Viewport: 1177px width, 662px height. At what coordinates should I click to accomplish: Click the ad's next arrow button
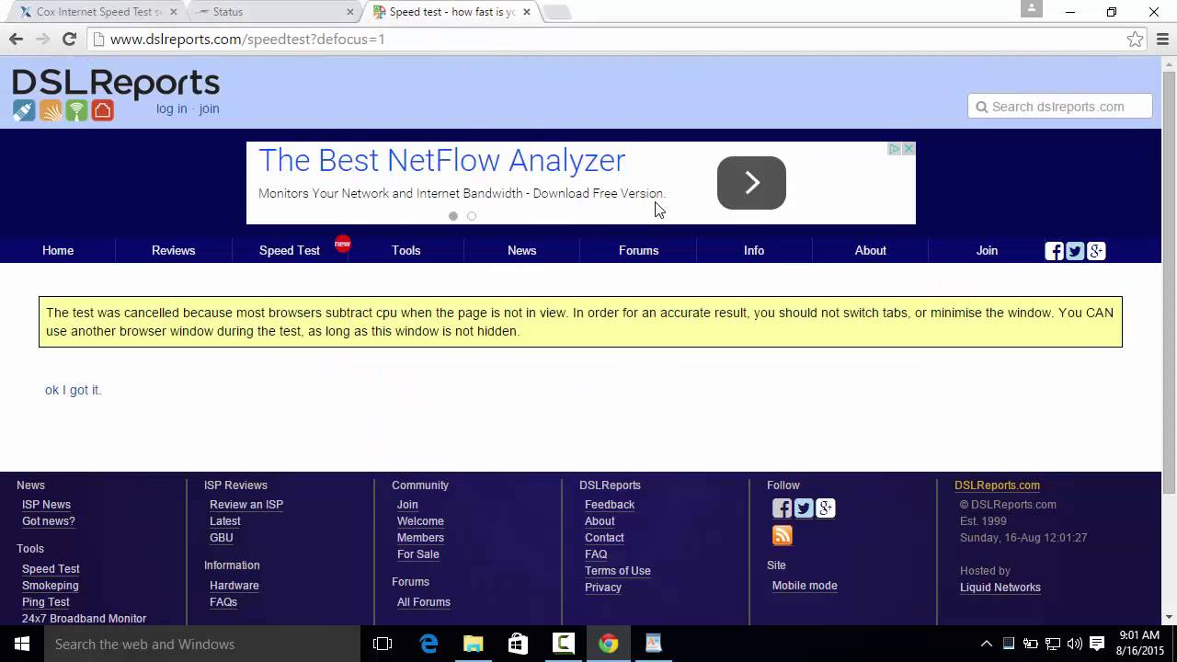[x=751, y=183]
